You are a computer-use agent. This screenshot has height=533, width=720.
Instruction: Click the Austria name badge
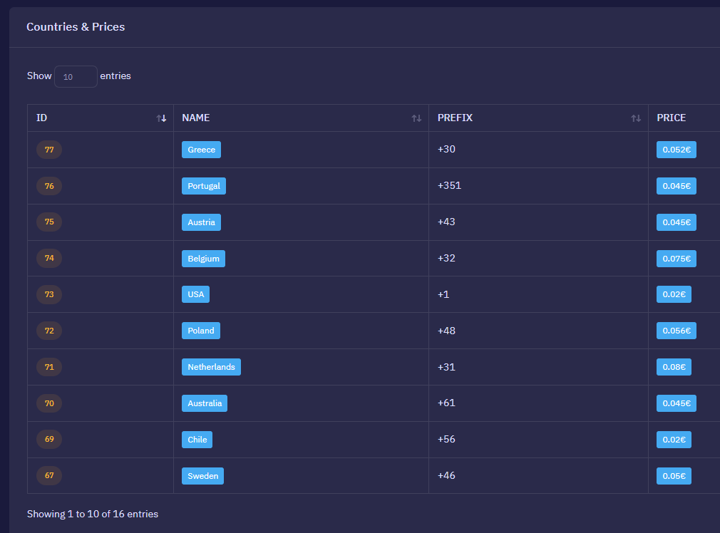coord(201,222)
